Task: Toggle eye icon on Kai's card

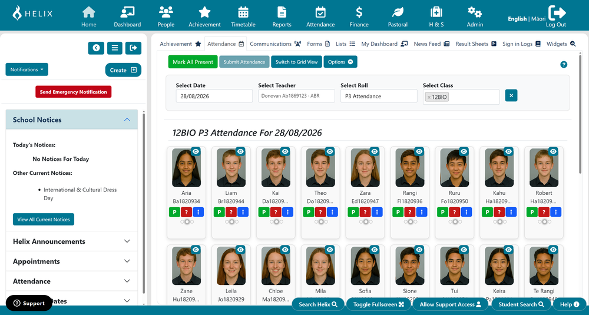Action: click(285, 151)
